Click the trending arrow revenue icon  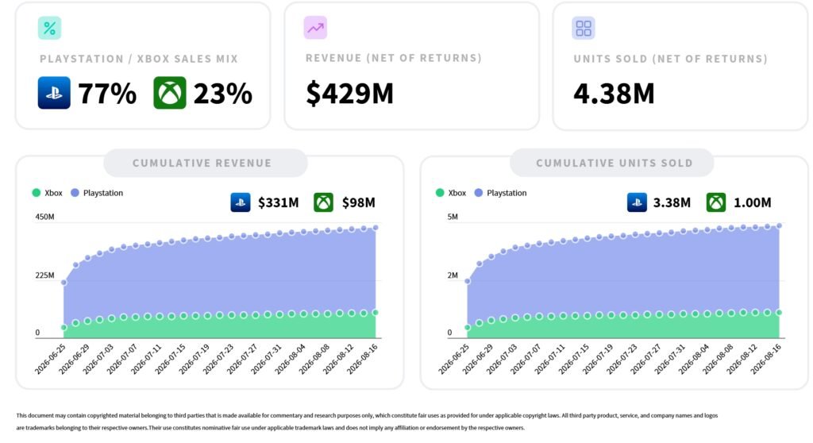pyautogui.click(x=315, y=28)
